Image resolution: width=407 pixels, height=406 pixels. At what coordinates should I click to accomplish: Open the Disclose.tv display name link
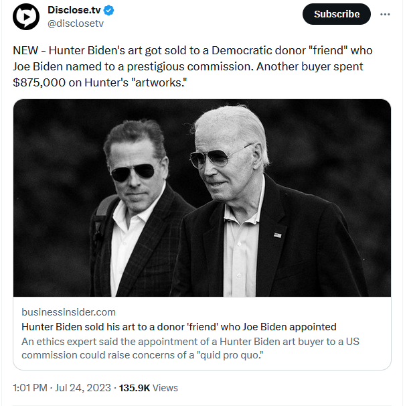coord(73,11)
